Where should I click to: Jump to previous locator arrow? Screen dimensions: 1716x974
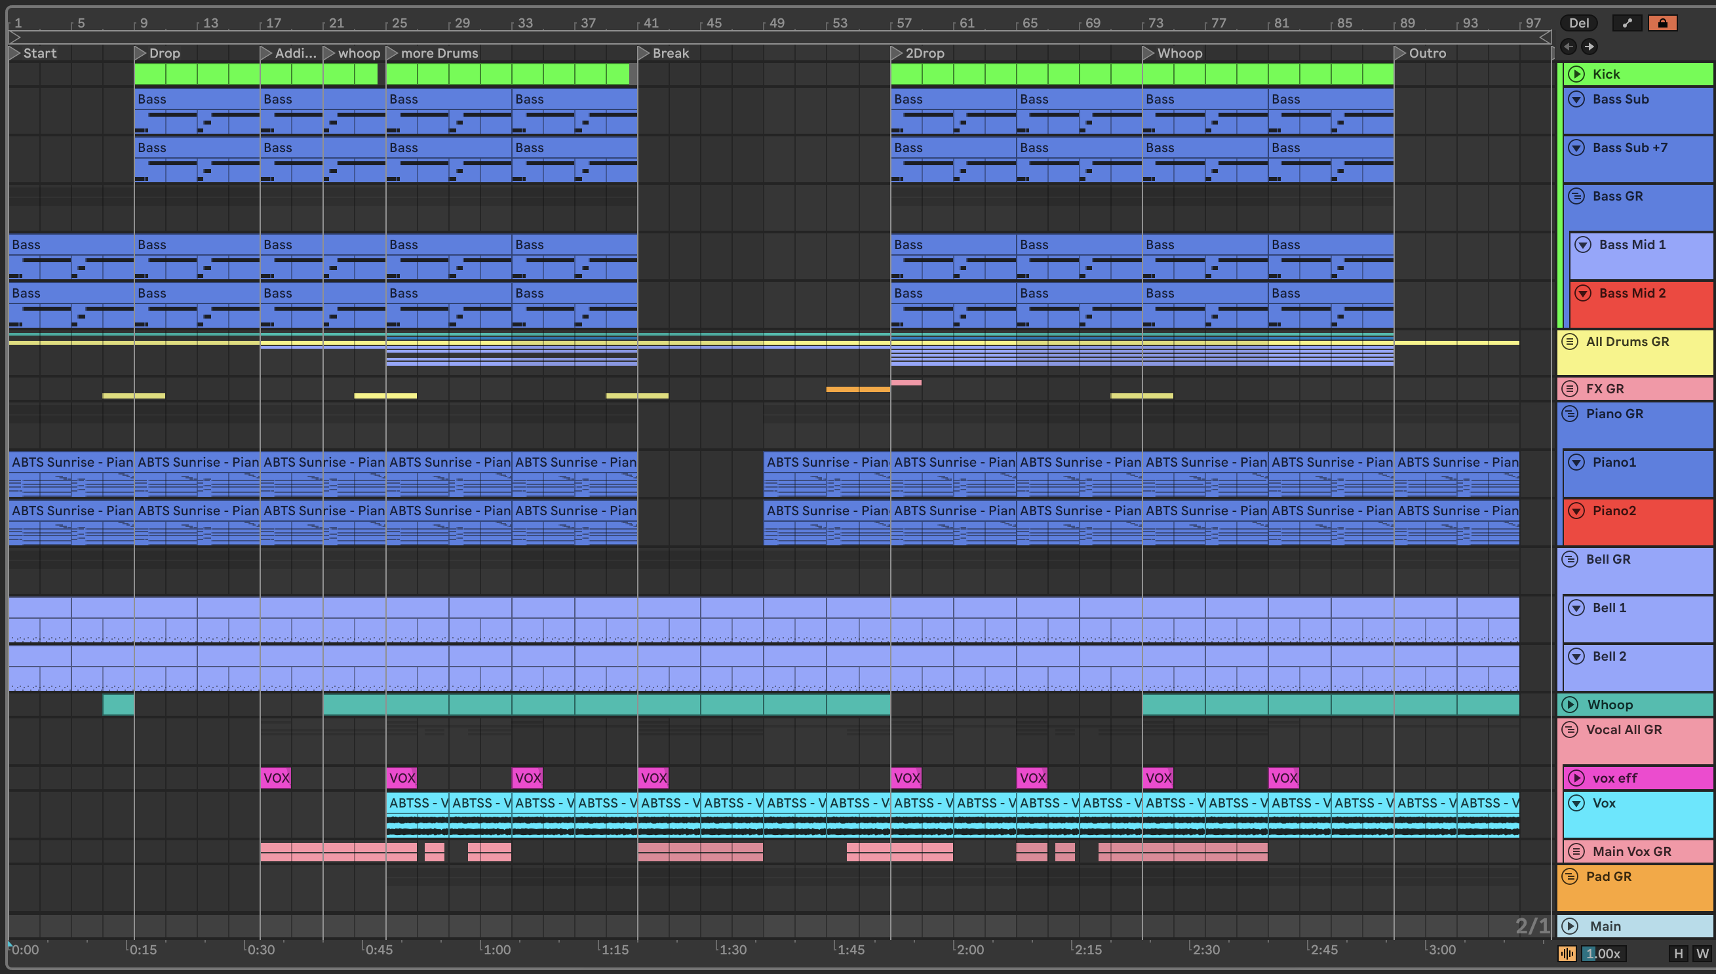tap(1569, 47)
